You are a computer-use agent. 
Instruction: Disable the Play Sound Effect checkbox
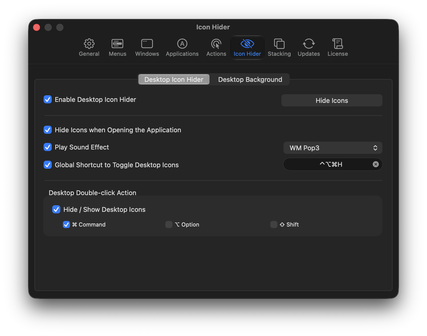point(48,147)
